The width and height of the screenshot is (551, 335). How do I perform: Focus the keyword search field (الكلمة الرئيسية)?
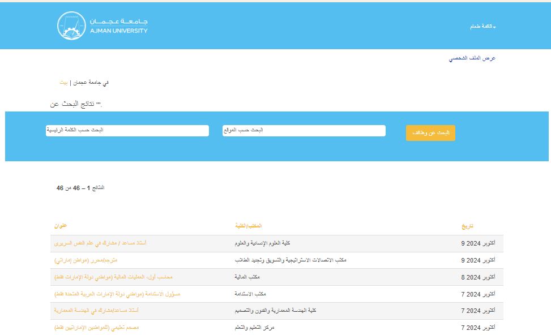[127, 130]
